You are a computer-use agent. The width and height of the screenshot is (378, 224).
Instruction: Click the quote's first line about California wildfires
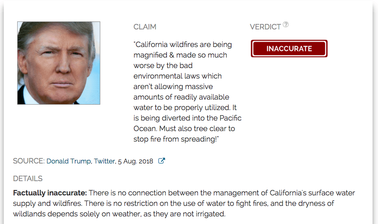(183, 45)
